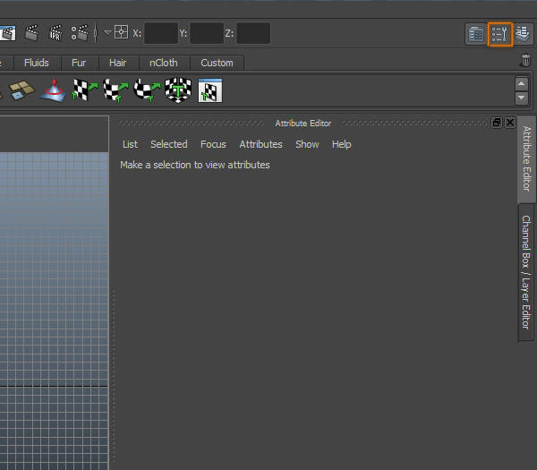
Task: Switch to the nCloth shelf tab
Action: (x=163, y=63)
